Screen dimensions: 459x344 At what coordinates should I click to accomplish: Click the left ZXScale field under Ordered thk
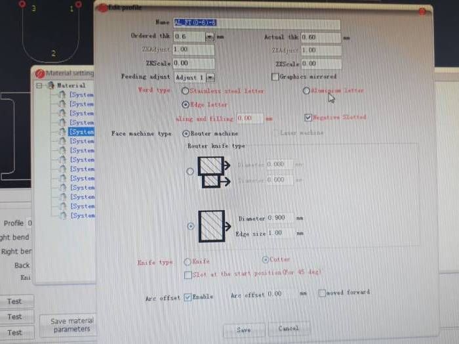click(x=193, y=63)
